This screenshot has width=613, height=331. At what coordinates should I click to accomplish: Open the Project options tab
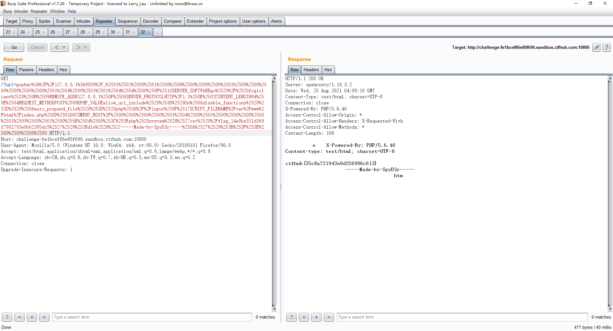(x=223, y=21)
